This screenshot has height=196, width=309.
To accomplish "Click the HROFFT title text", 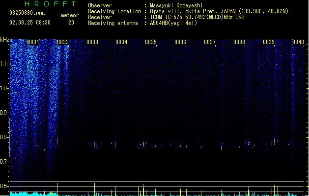I will 50,4.
